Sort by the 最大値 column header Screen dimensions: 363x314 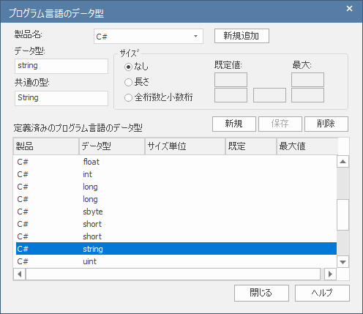[307, 146]
